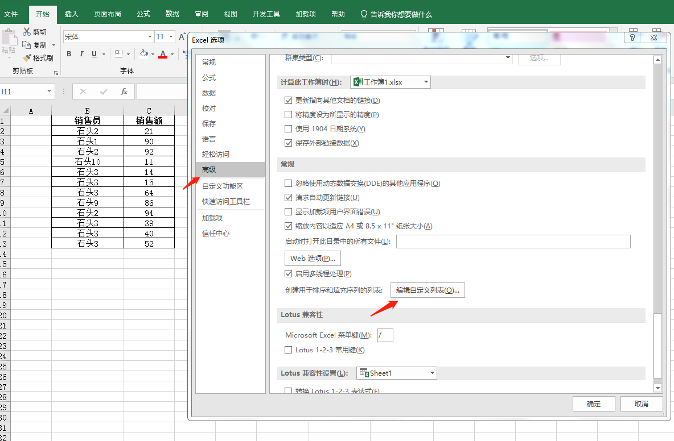Screen dimensions: 674x441
Task: Click the fill color paint bucket
Action: coord(143,53)
